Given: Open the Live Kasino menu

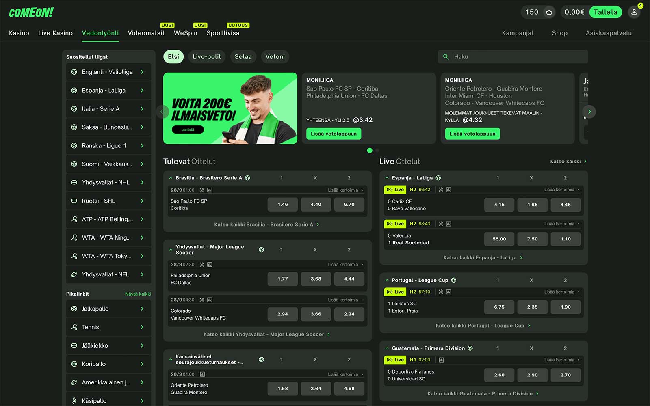Looking at the screenshot, I should click(55, 33).
